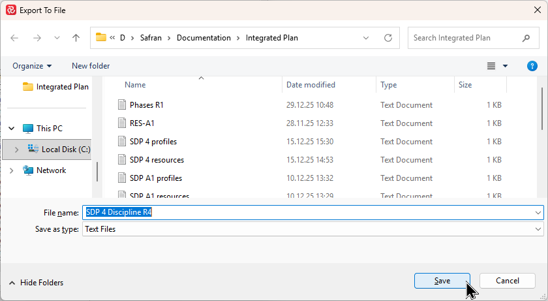Click the Save button
The height and width of the screenshot is (301, 548).
442,281
